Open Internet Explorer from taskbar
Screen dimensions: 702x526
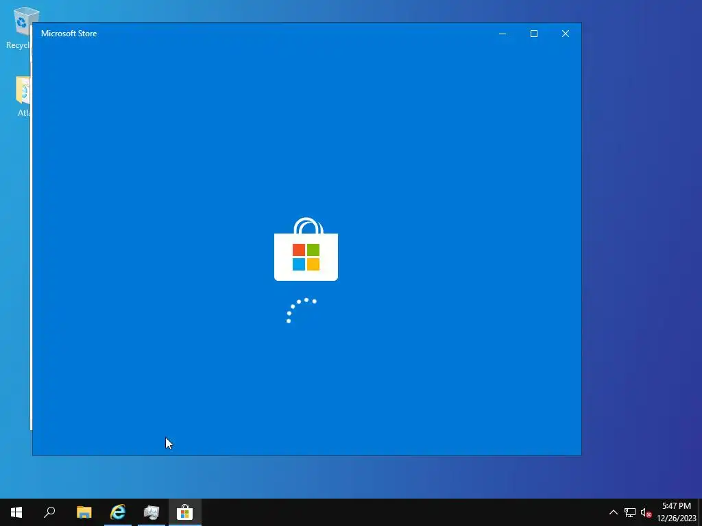tap(118, 512)
